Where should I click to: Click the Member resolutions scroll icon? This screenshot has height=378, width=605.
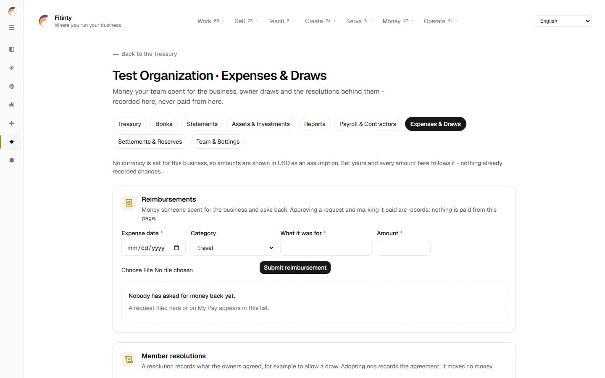[129, 360]
